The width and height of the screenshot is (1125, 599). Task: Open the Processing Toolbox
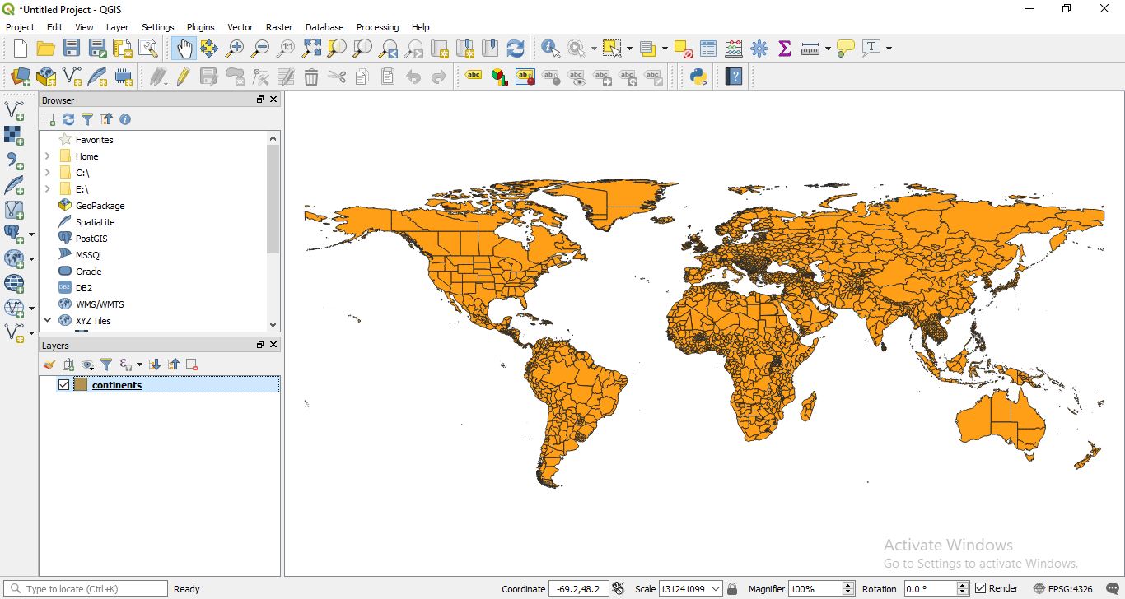(759, 49)
